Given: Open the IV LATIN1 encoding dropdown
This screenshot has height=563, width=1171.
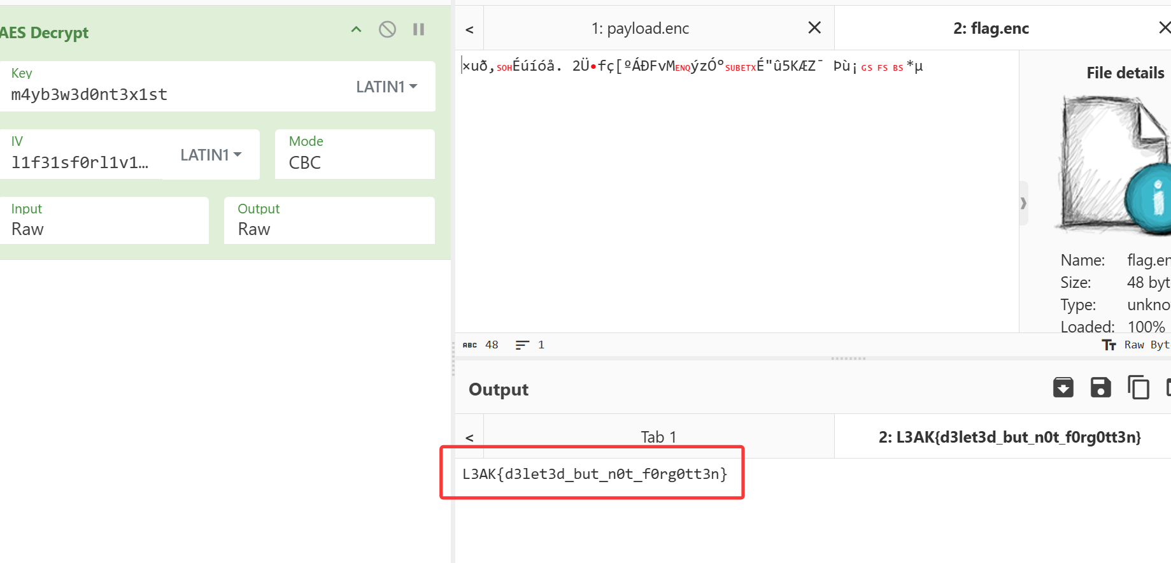Looking at the screenshot, I should click(x=211, y=155).
